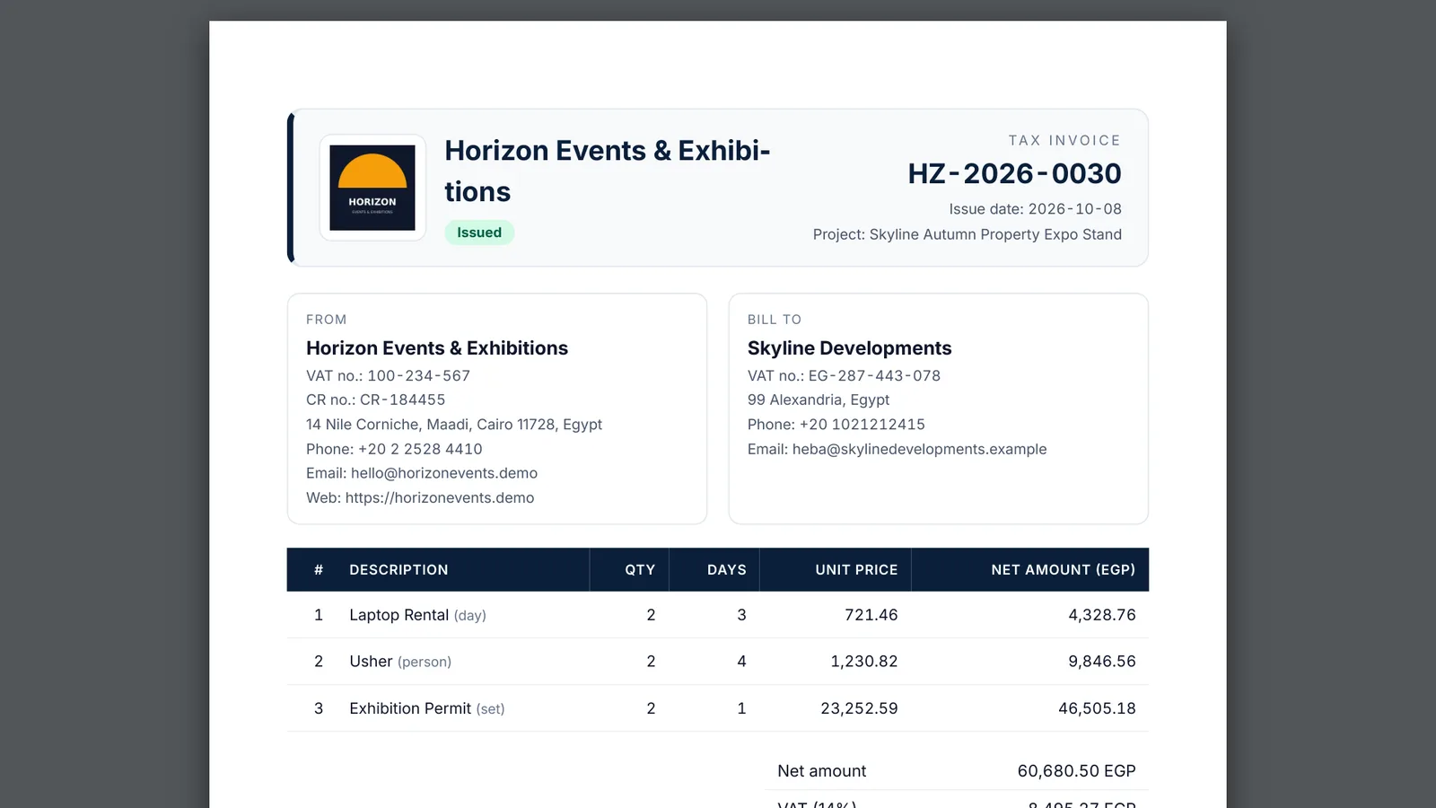Viewport: 1436px width, 808px height.
Task: Open email heba@skylinedevelopments.example
Action: [897, 449]
